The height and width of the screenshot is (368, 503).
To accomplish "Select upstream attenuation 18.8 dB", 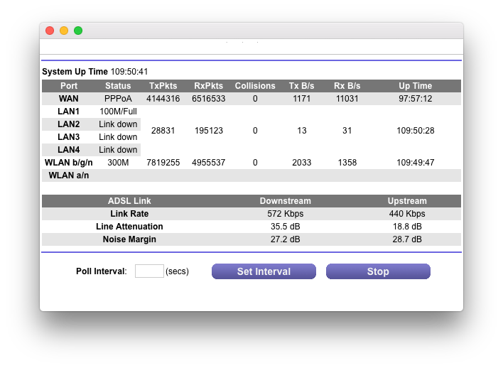I will [x=407, y=227].
